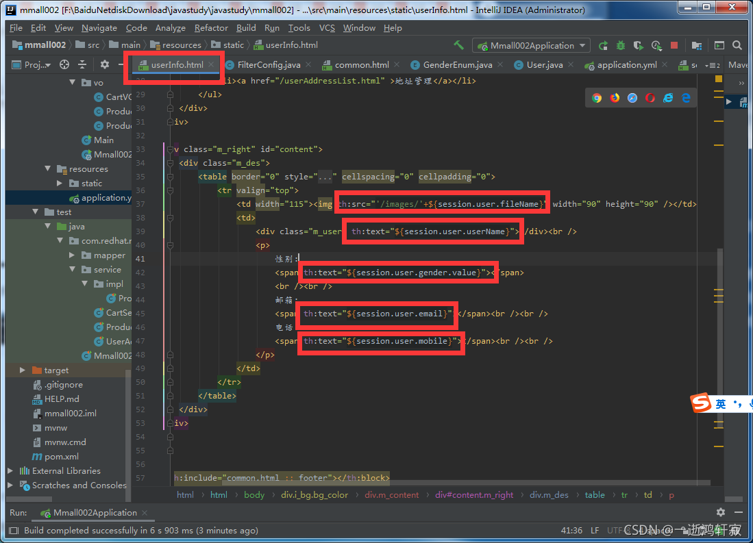Open the Project view selector dropdown
This screenshot has width=753, height=543.
click(32, 65)
